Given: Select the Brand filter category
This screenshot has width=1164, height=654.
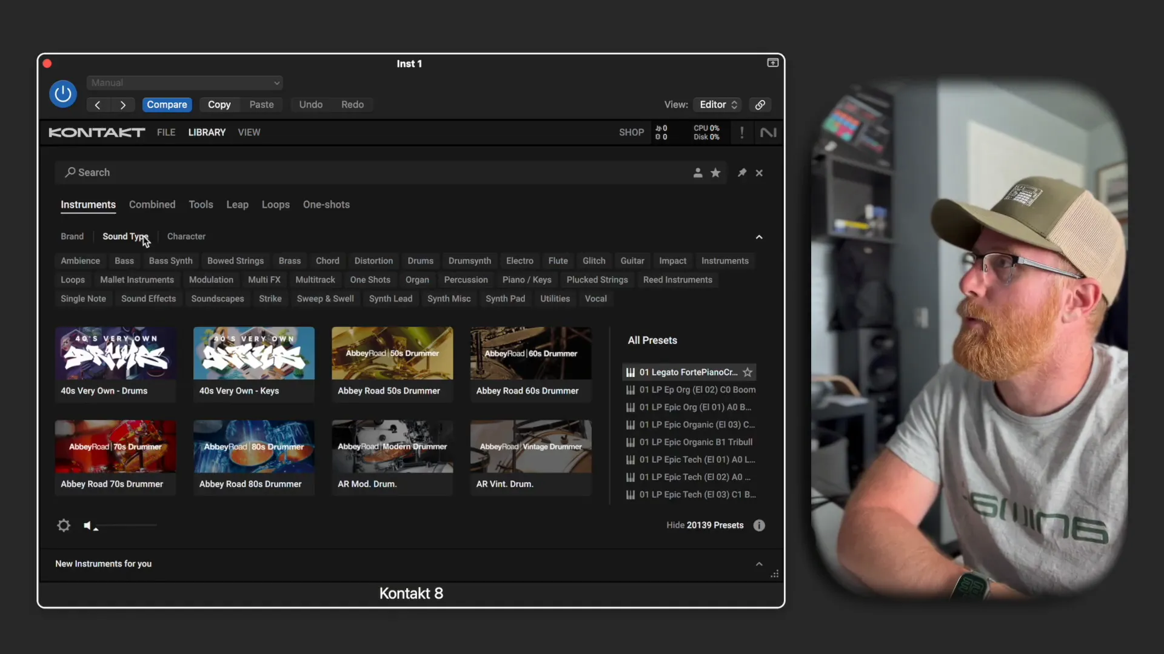Looking at the screenshot, I should (x=72, y=237).
